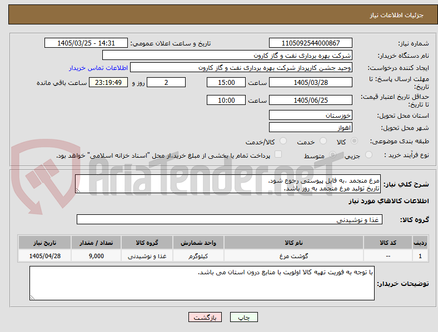This screenshot has height=332, width=438.
Task: Click the quantity cell 9,000
Action: 96,255
